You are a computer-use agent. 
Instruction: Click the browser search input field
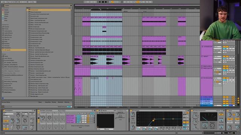click(37, 5)
